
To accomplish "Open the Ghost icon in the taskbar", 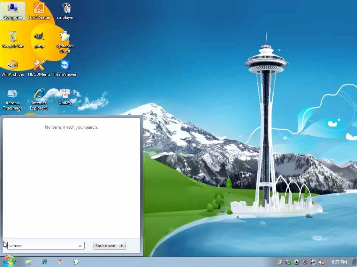I will pyautogui.click(x=76, y=262).
